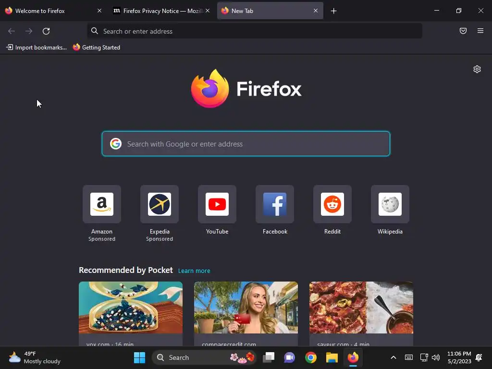Viewport: 492px width, 369px height.
Task: Click the Google logo in search box
Action: (116, 144)
